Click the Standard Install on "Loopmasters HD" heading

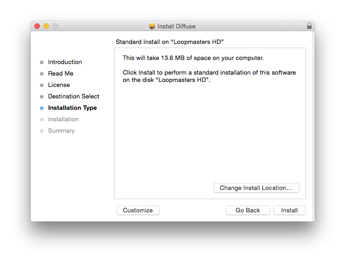(170, 42)
